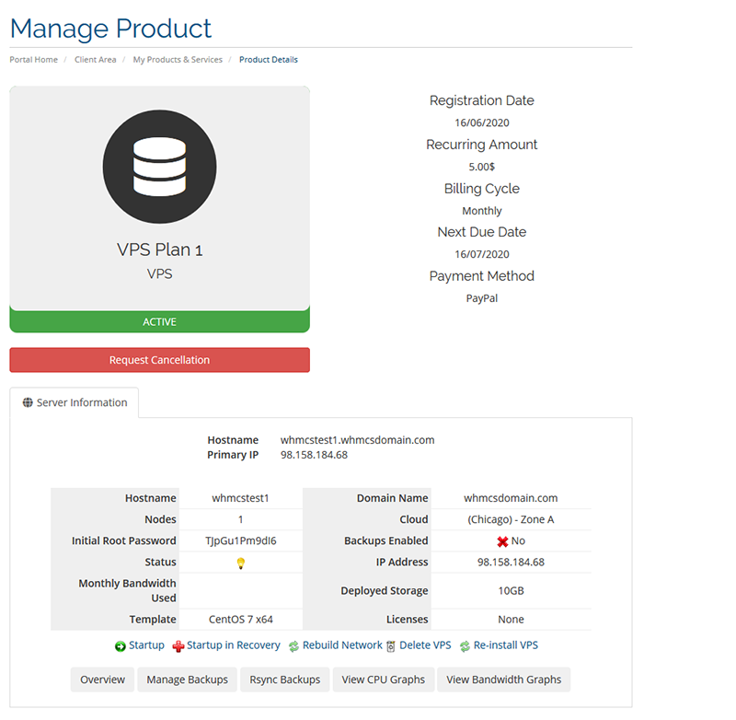This screenshot has width=736, height=720.
Task: Click the Startup in Recovery link
Action: coord(234,645)
